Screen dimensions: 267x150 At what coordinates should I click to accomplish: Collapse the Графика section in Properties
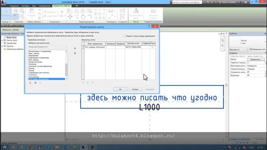coord(265,53)
